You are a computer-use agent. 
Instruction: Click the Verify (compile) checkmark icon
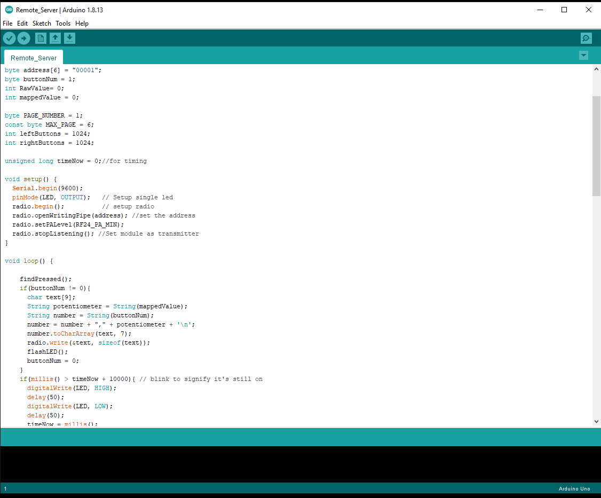click(x=9, y=38)
